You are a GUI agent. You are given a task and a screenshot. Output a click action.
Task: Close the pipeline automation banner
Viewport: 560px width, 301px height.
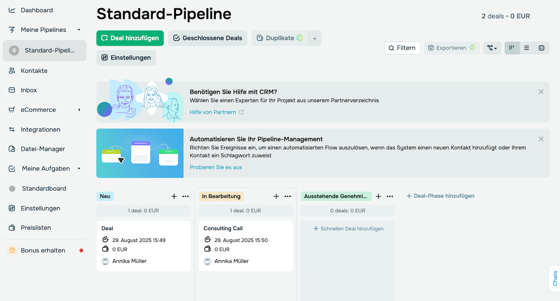pos(541,139)
